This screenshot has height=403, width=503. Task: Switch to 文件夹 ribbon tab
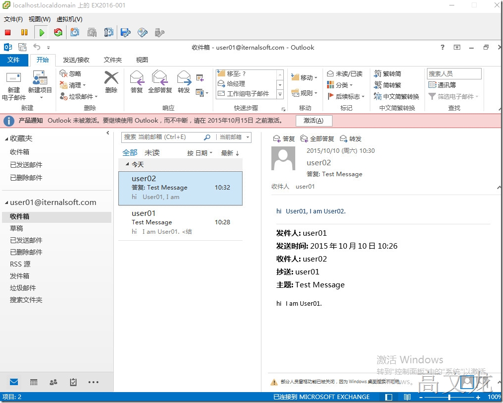[x=113, y=60]
